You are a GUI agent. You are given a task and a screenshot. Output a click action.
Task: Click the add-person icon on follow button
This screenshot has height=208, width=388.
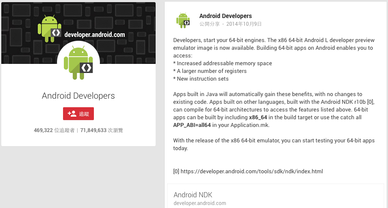(x=72, y=114)
